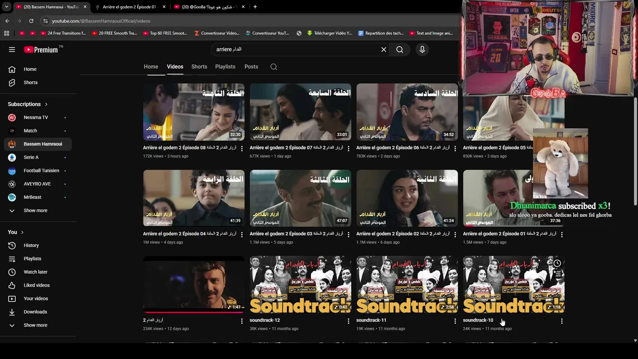Open channel Posts tab

click(x=251, y=67)
